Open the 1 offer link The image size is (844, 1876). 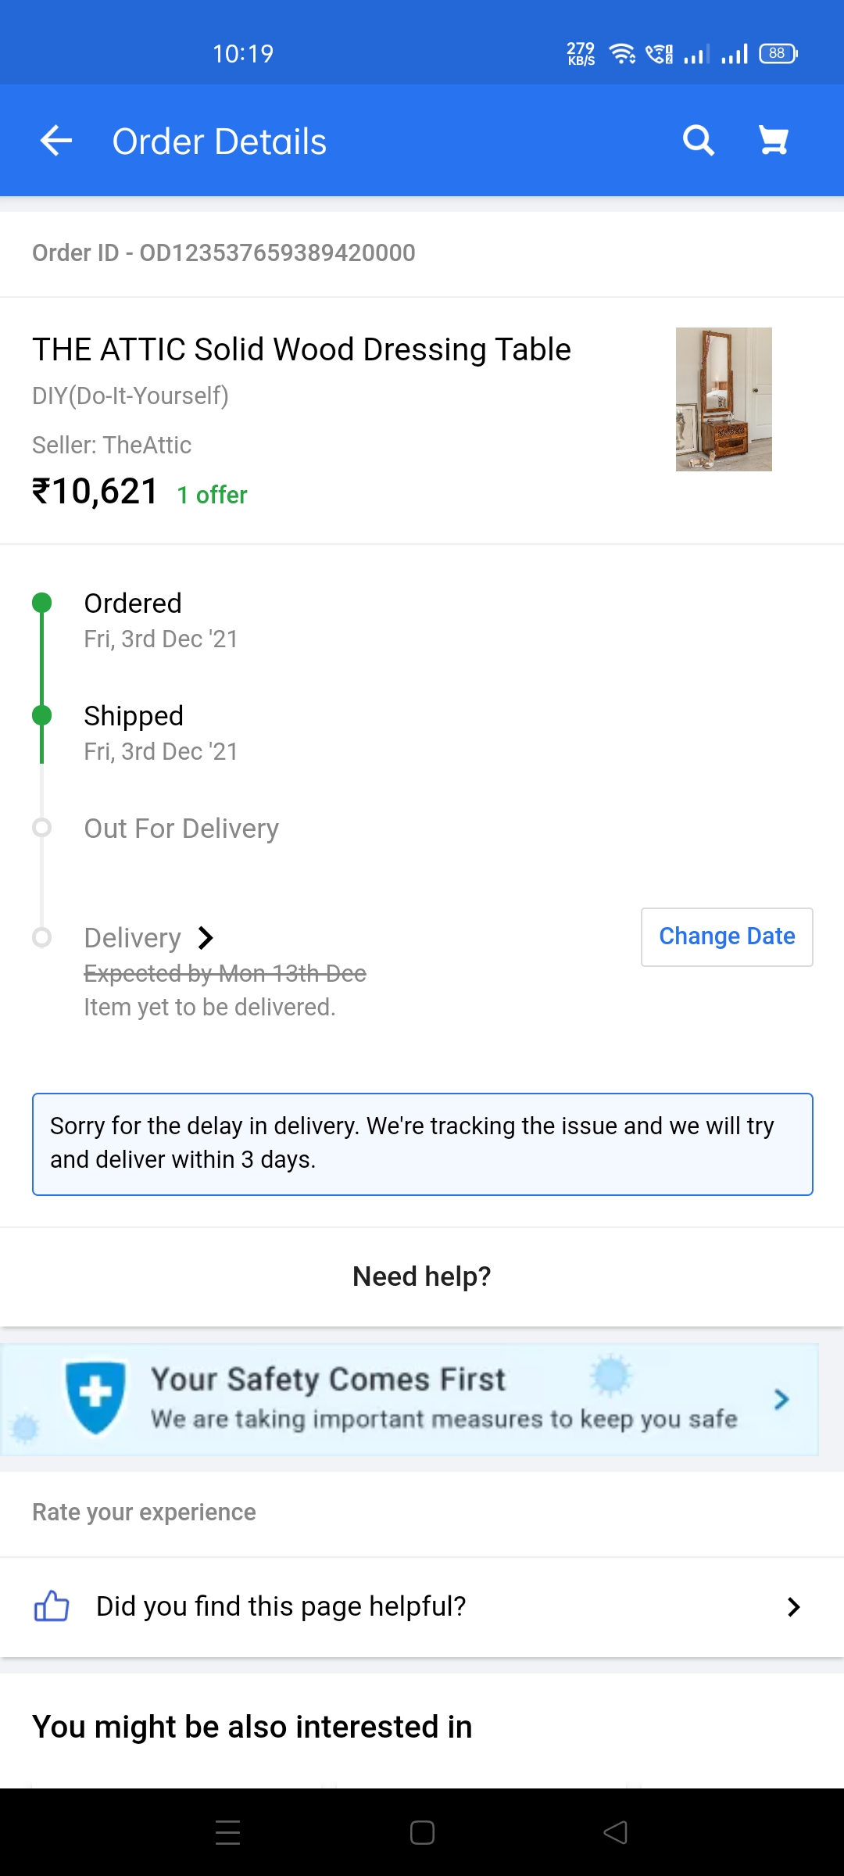212,495
